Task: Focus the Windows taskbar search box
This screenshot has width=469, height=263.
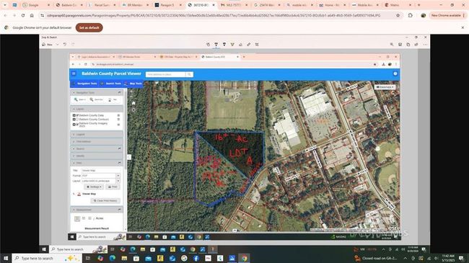Action: pyautogui.click(x=47, y=258)
